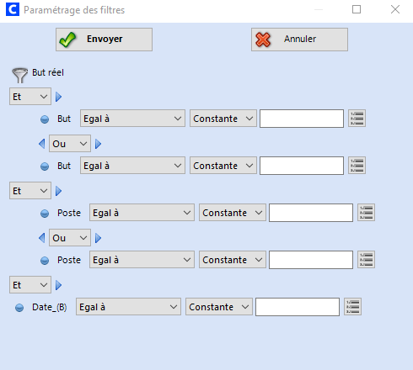Click the funnel filter icon near But réel
Image resolution: width=413 pixels, height=370 pixels.
click(x=19, y=75)
